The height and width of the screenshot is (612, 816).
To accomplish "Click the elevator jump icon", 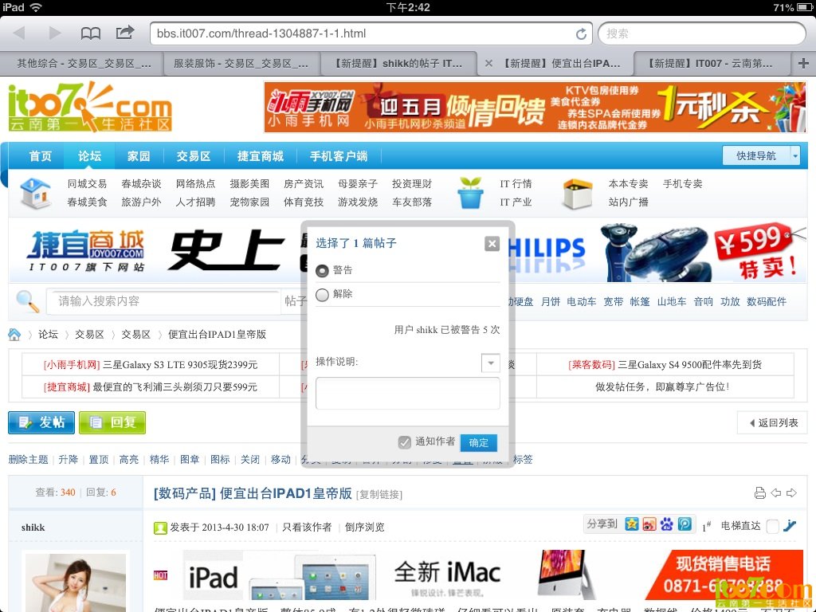I will tap(790, 526).
